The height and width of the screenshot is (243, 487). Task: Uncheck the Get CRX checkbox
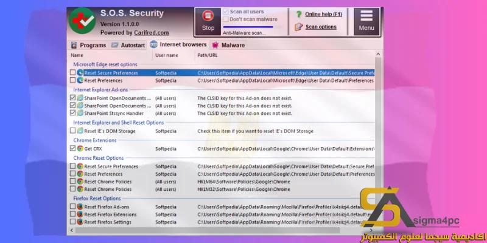pyautogui.click(x=72, y=148)
